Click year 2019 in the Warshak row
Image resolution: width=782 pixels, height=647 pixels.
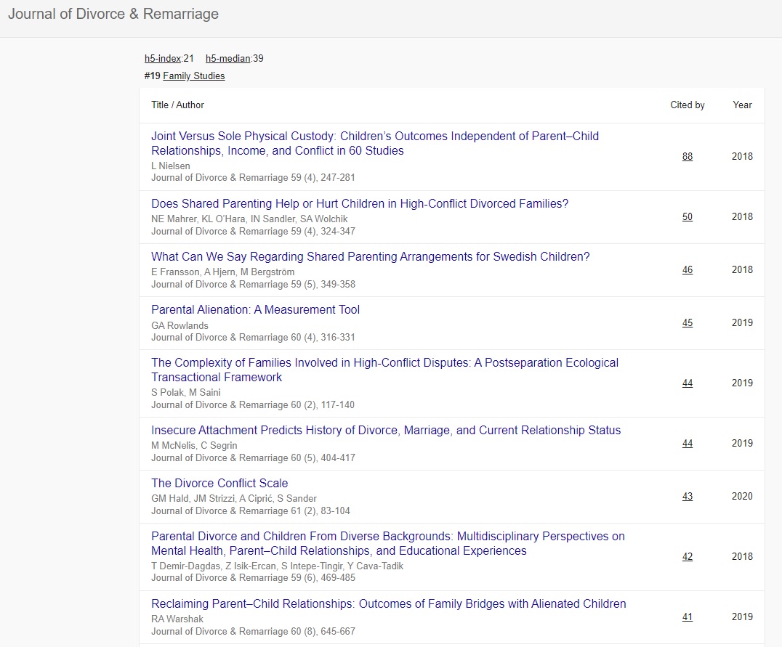(x=742, y=617)
